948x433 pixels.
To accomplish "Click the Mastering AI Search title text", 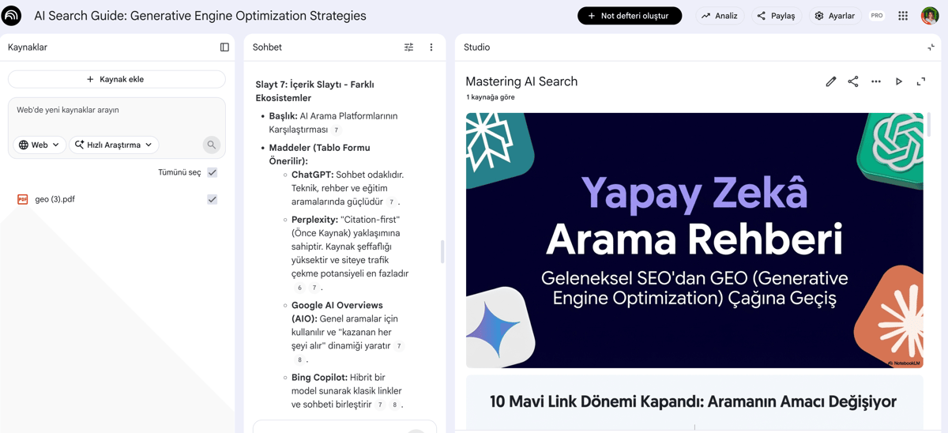I will [521, 81].
